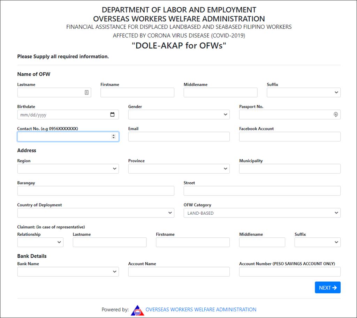Open the Country of Deployment dropdown

point(96,213)
